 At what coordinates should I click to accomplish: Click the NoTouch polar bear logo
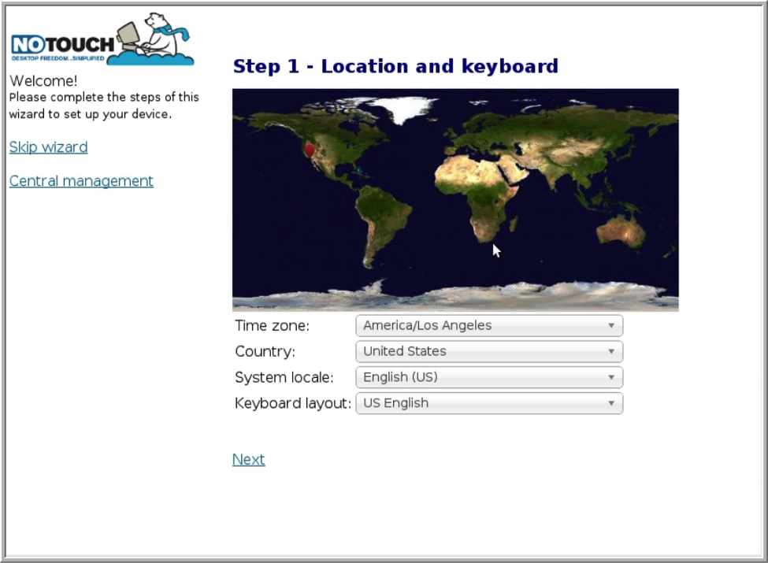[x=102, y=39]
